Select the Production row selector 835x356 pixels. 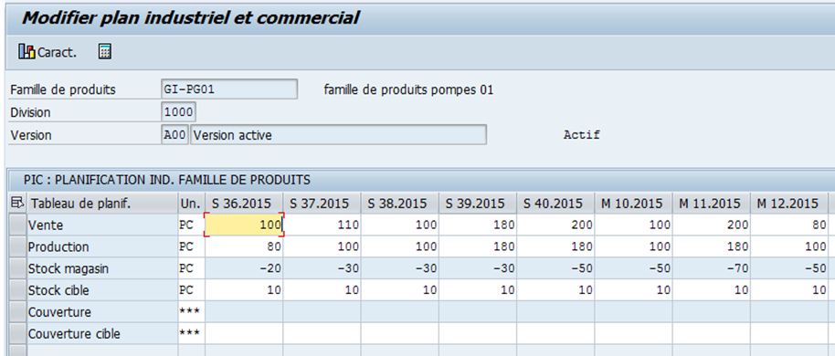tap(18, 246)
